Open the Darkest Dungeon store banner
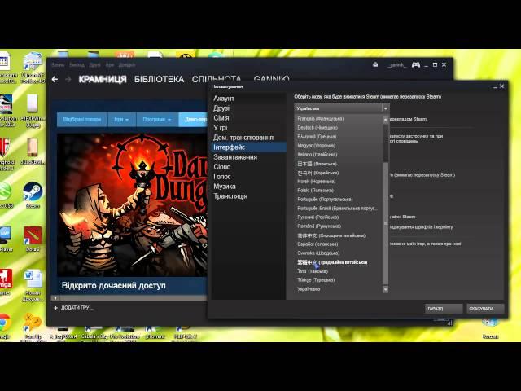The width and height of the screenshot is (521, 391). pos(132,205)
